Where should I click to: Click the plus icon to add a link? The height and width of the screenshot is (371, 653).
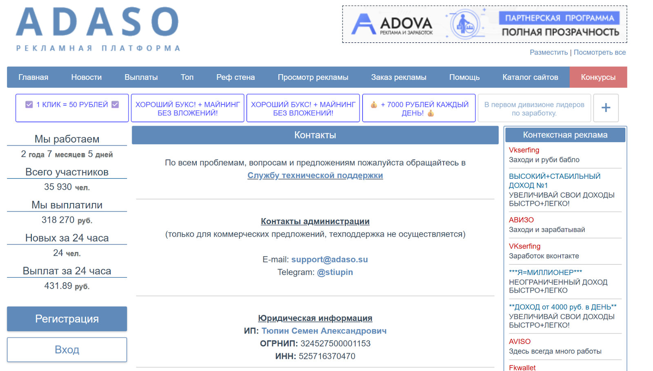tap(606, 108)
